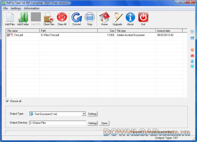The image size is (197, 142).
Task: Open the About info icon
Action: [130, 17]
